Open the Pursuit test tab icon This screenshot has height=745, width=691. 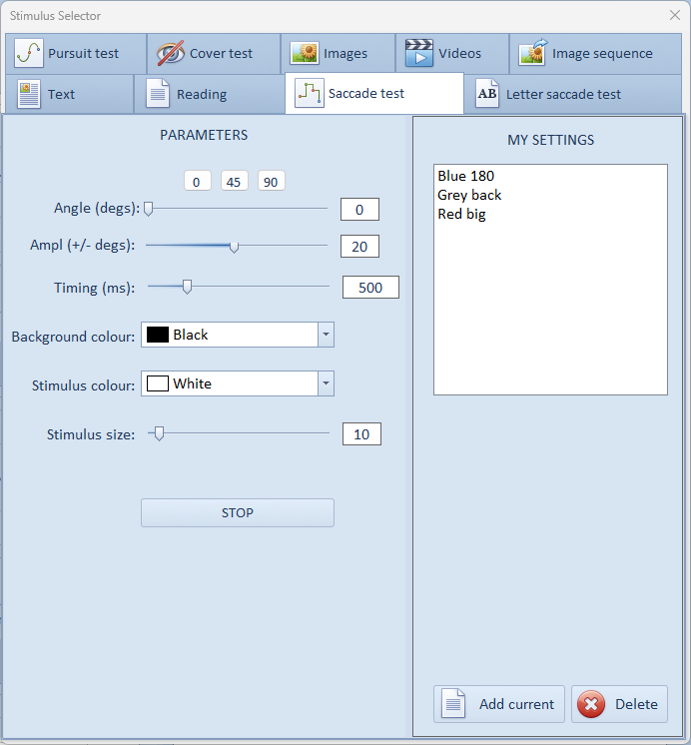point(29,53)
